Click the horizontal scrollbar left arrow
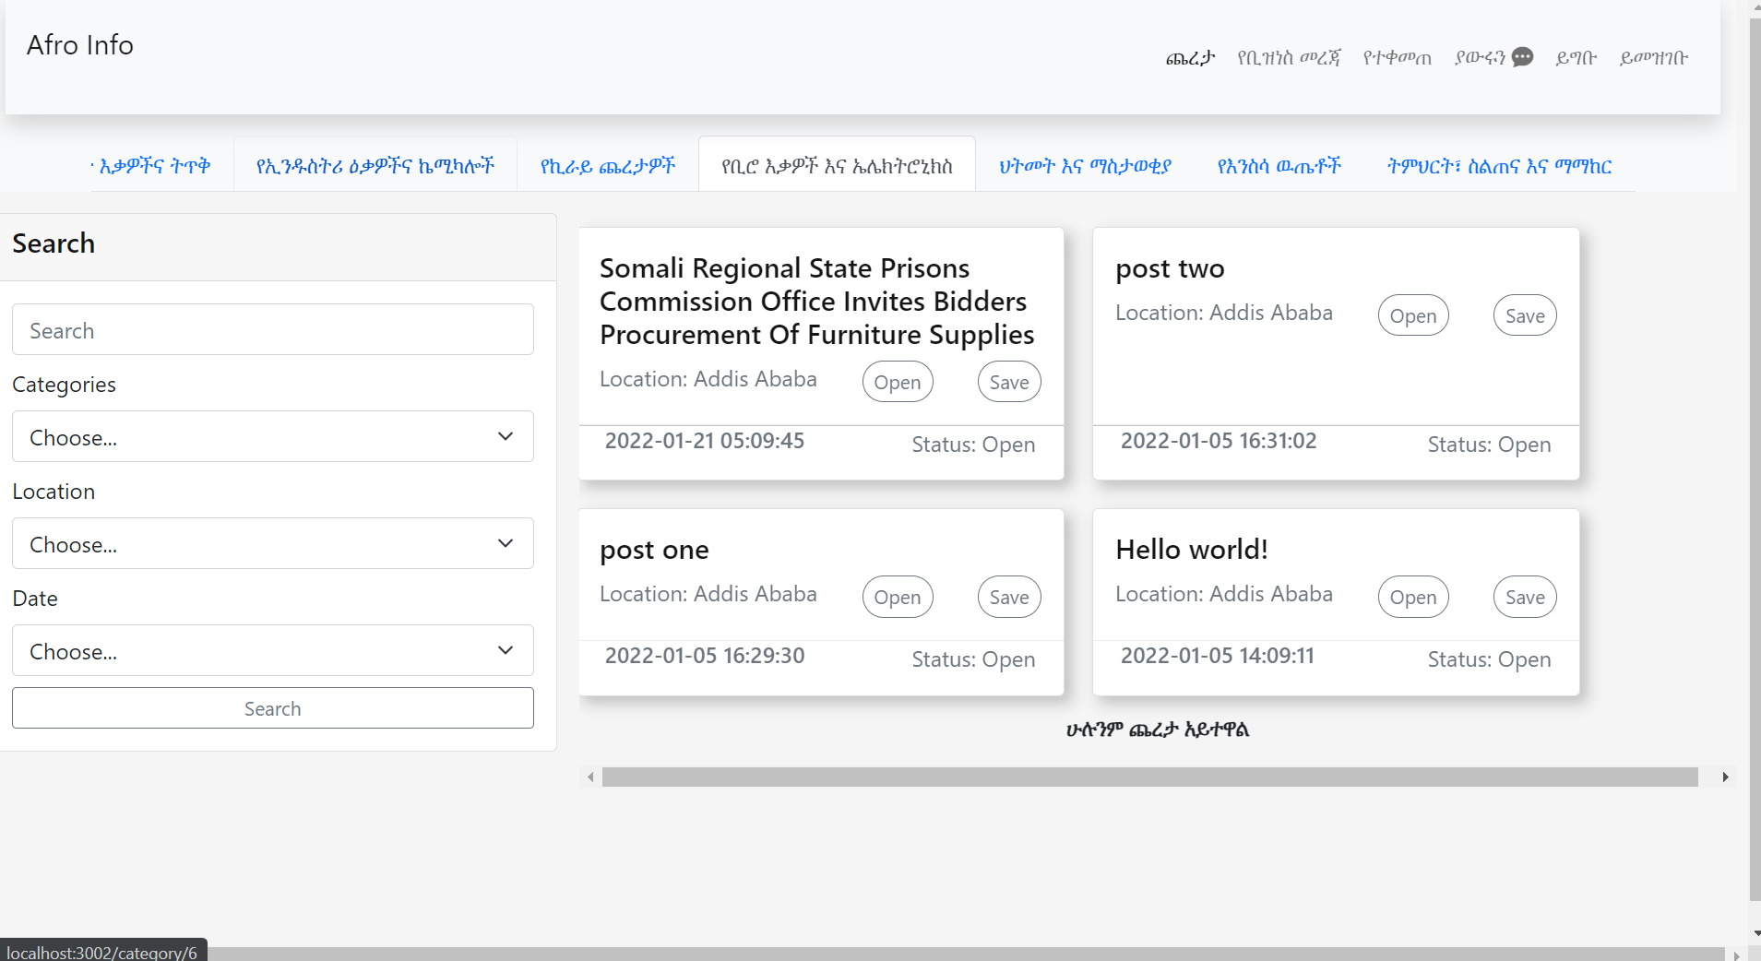Screen dimensions: 1761x961 point(590,777)
